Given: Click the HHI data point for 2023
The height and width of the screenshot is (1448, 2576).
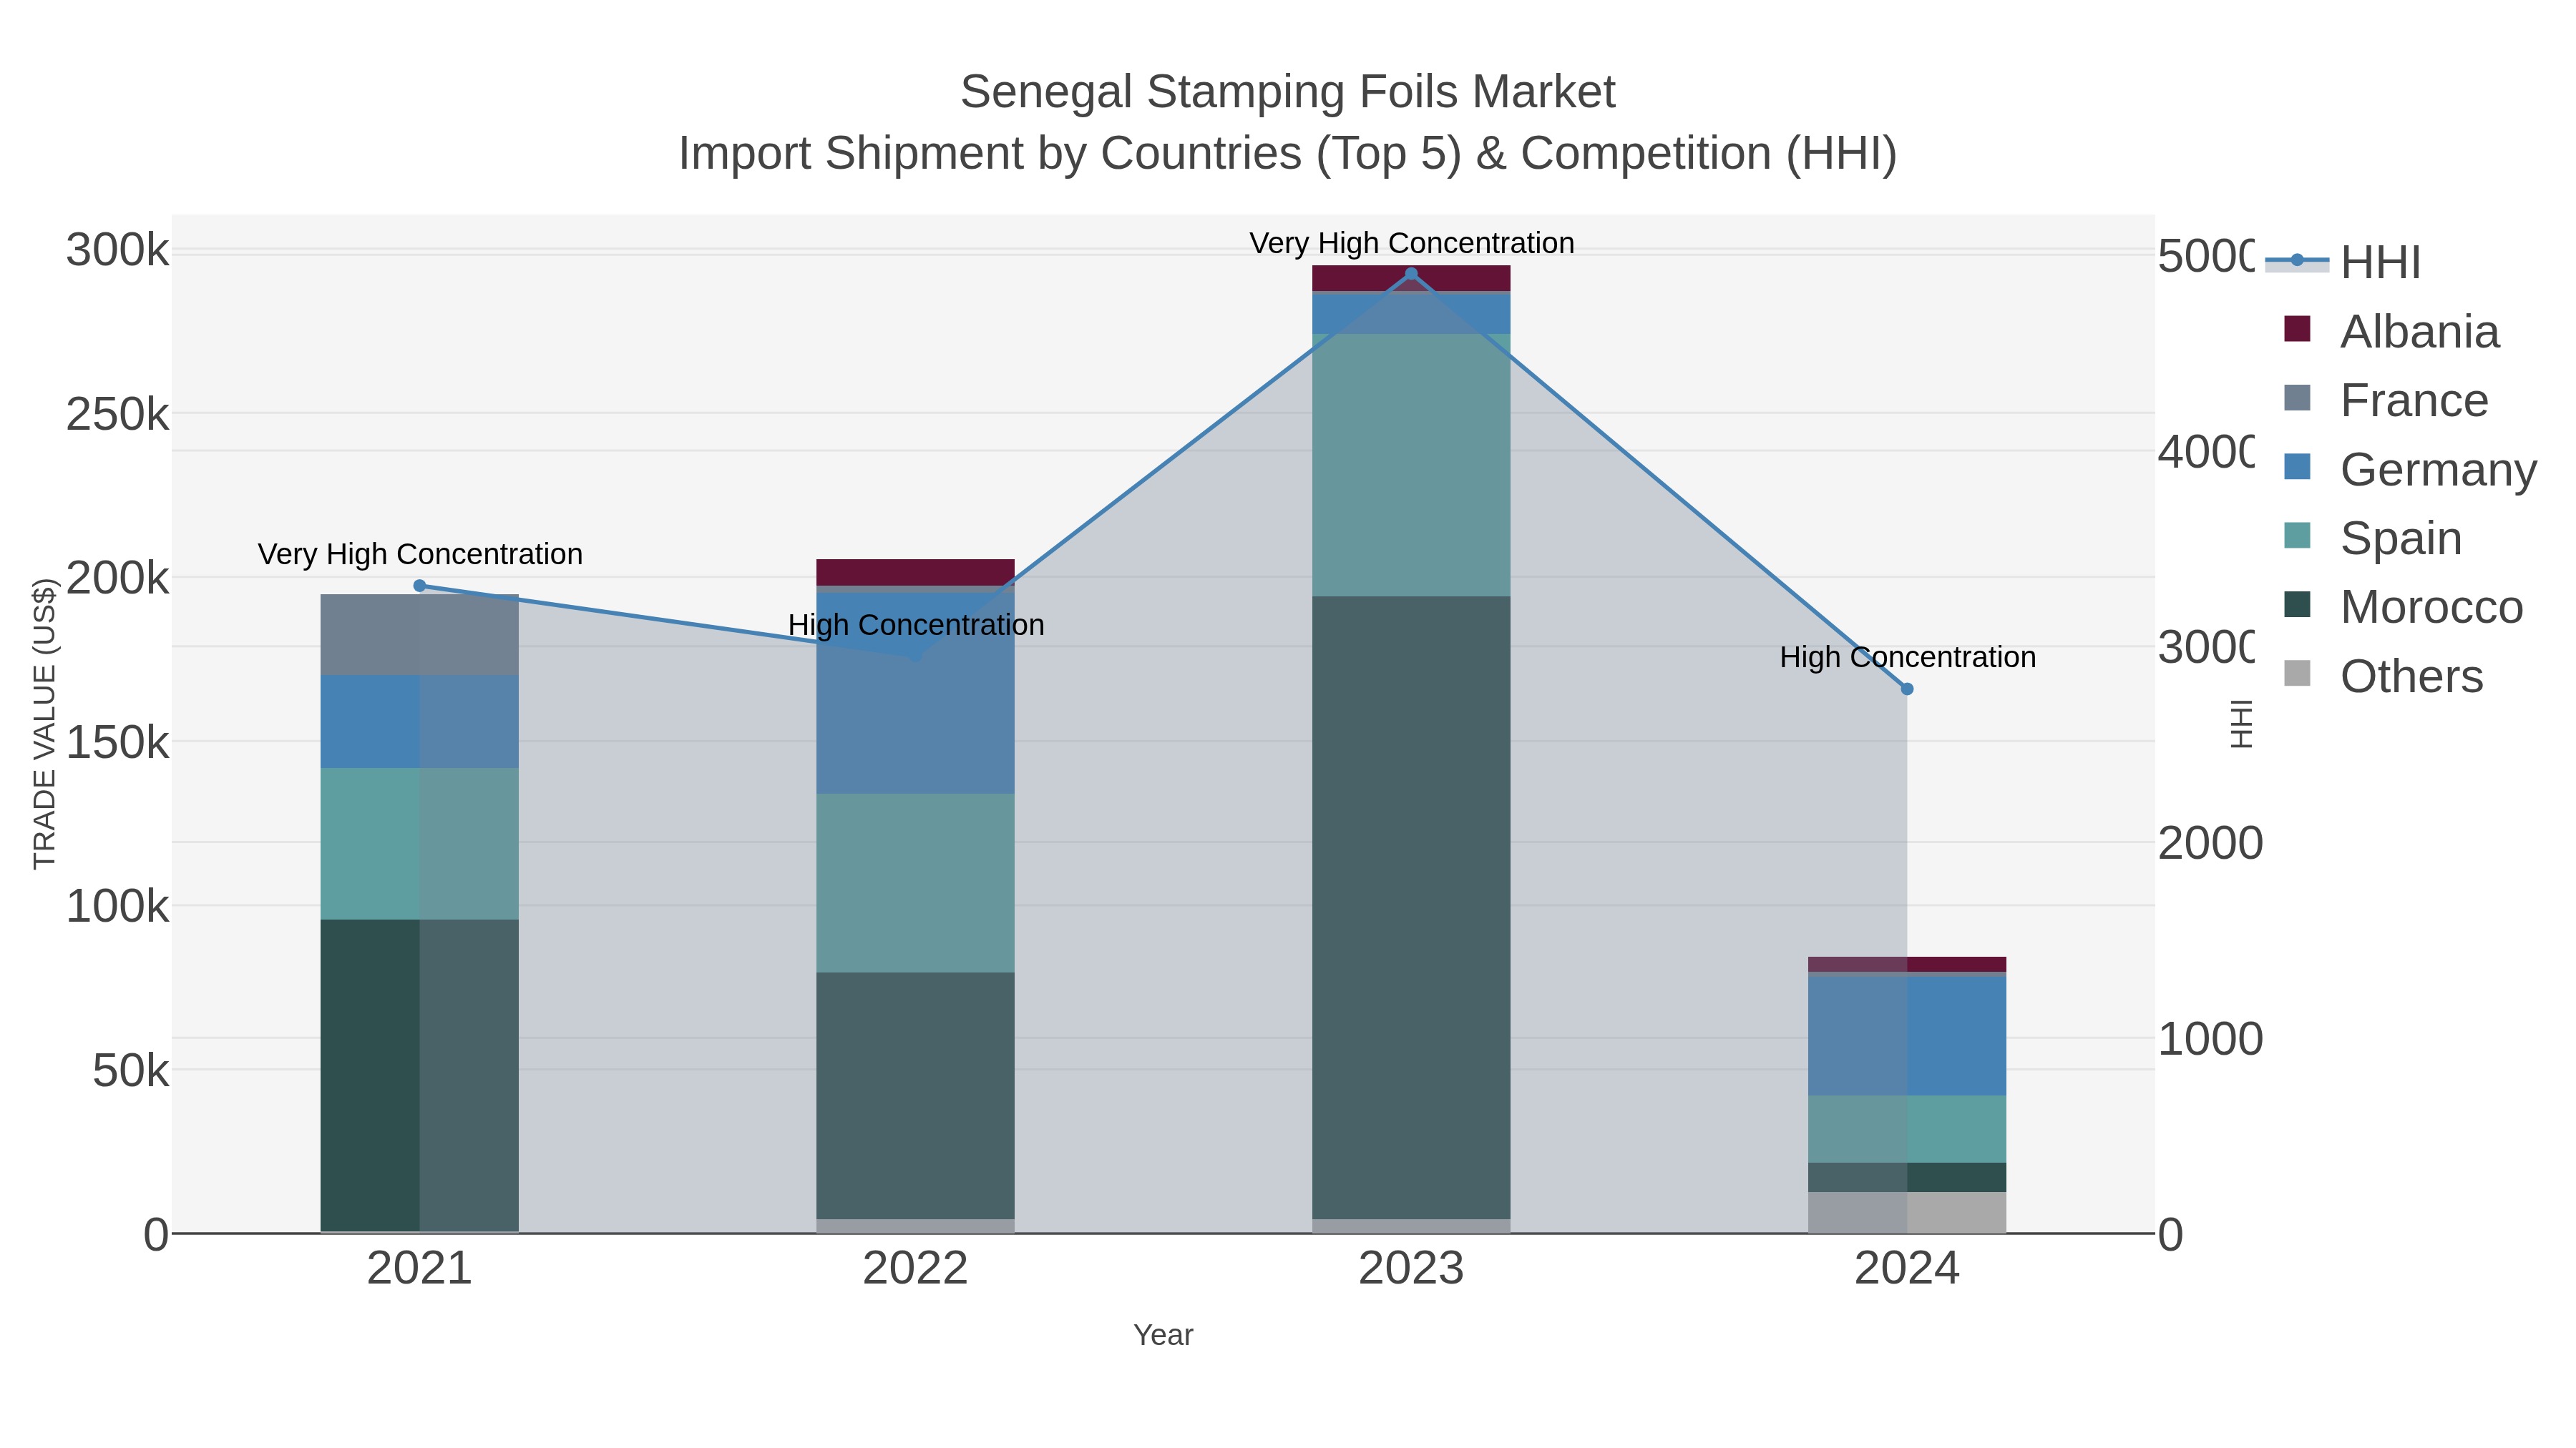Looking at the screenshot, I should [x=1411, y=274].
